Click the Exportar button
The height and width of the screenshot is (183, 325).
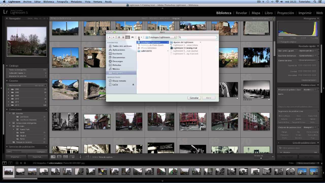pos(38,157)
